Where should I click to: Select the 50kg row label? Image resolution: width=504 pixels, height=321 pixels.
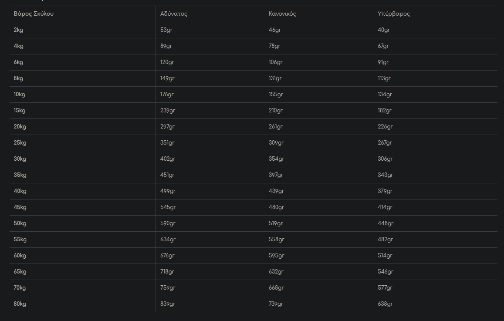[20, 223]
